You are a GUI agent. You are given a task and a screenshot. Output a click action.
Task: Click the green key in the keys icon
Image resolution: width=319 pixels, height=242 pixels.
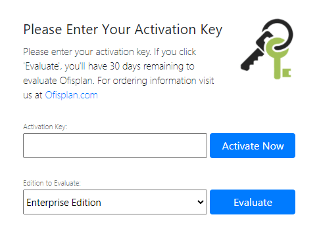tap(278, 58)
